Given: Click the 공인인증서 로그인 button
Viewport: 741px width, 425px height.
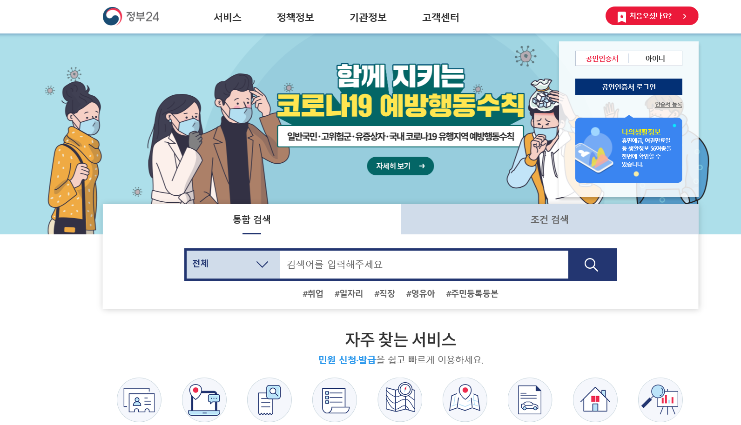Looking at the screenshot, I should tap(629, 87).
